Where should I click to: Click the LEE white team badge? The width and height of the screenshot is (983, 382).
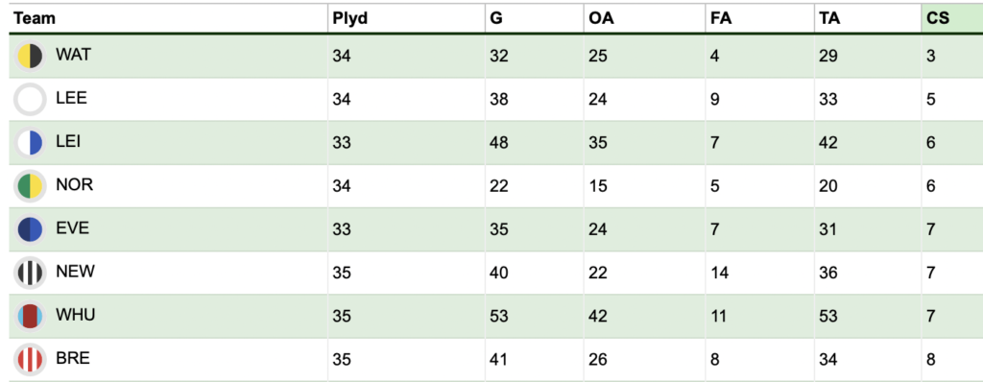point(30,100)
